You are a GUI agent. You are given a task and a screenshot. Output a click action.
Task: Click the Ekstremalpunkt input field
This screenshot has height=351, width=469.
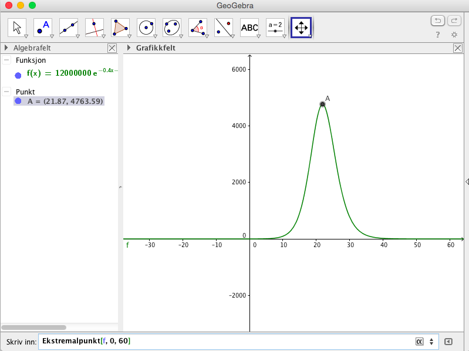238,342
